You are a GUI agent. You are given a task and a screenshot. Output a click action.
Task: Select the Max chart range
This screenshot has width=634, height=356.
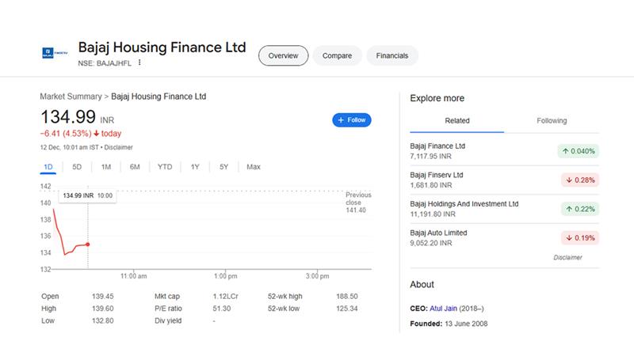tap(254, 167)
